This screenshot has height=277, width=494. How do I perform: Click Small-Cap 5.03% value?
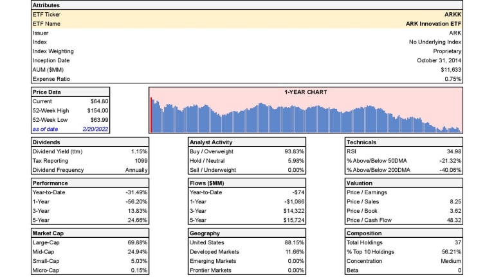[139, 261]
